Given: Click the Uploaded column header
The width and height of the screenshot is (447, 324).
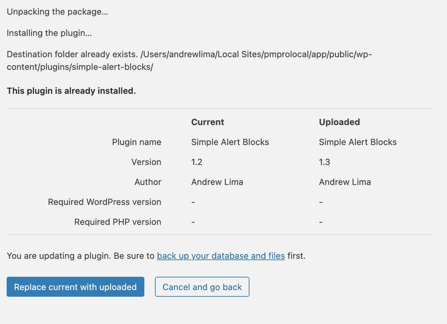Looking at the screenshot, I should pos(339,122).
